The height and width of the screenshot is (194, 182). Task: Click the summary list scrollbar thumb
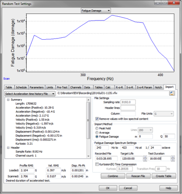point(88,120)
